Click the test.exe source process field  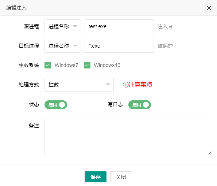pyautogui.click(x=119, y=26)
